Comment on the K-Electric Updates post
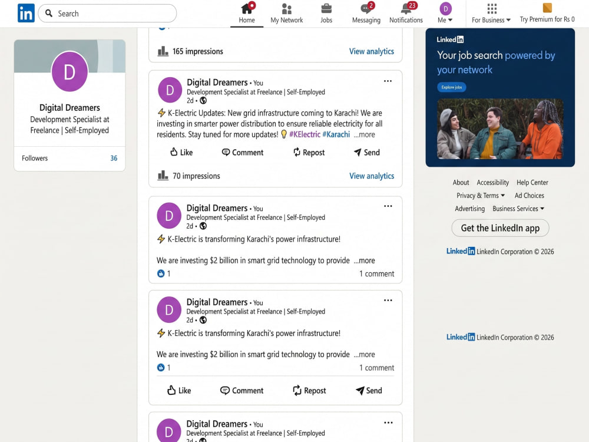This screenshot has width=589, height=442. tap(243, 152)
